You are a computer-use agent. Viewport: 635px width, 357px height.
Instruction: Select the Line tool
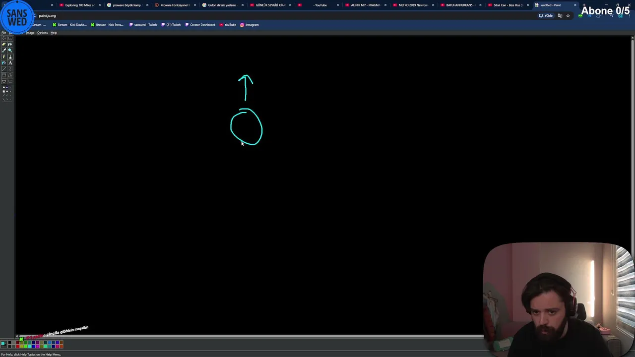(4, 69)
